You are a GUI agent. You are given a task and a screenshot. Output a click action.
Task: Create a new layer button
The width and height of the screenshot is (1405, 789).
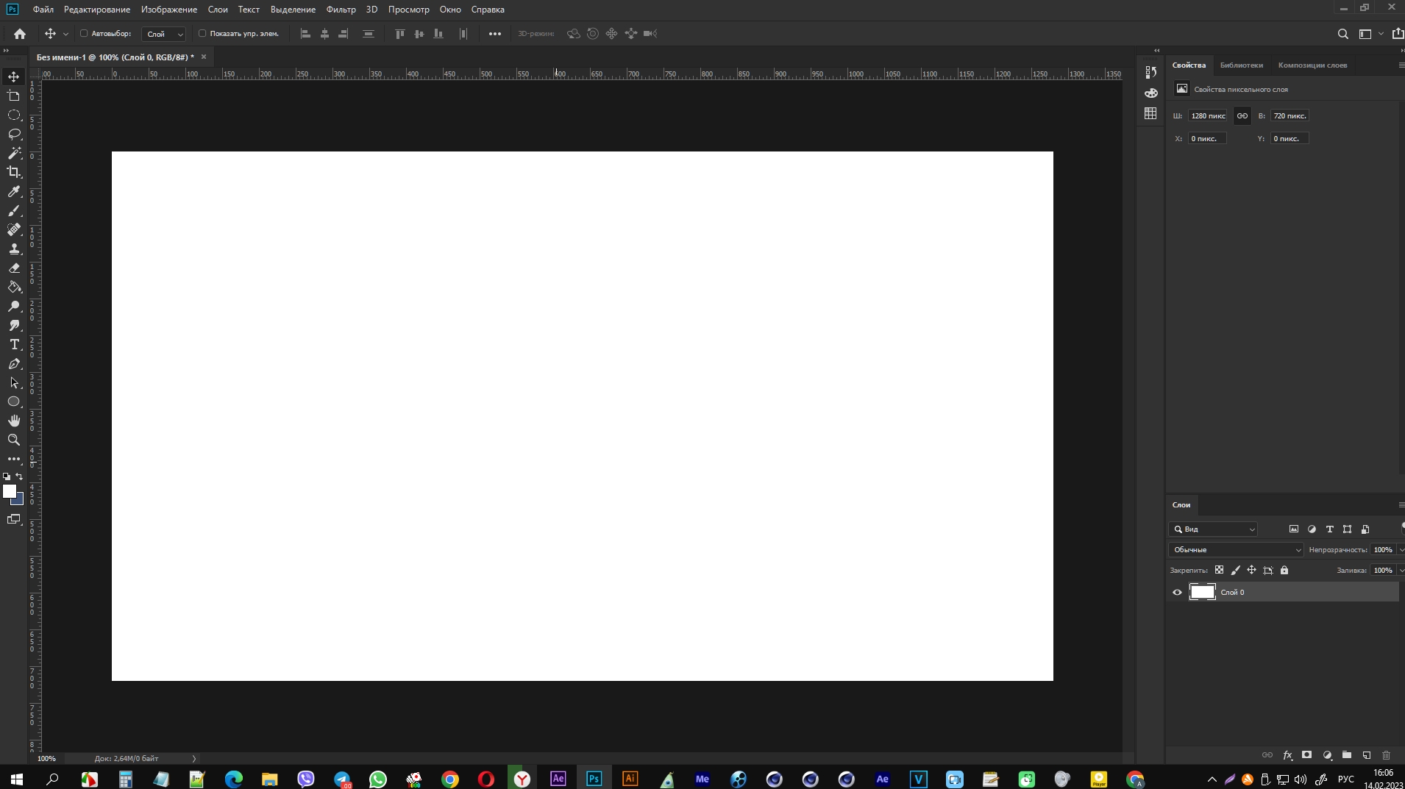coord(1367,755)
